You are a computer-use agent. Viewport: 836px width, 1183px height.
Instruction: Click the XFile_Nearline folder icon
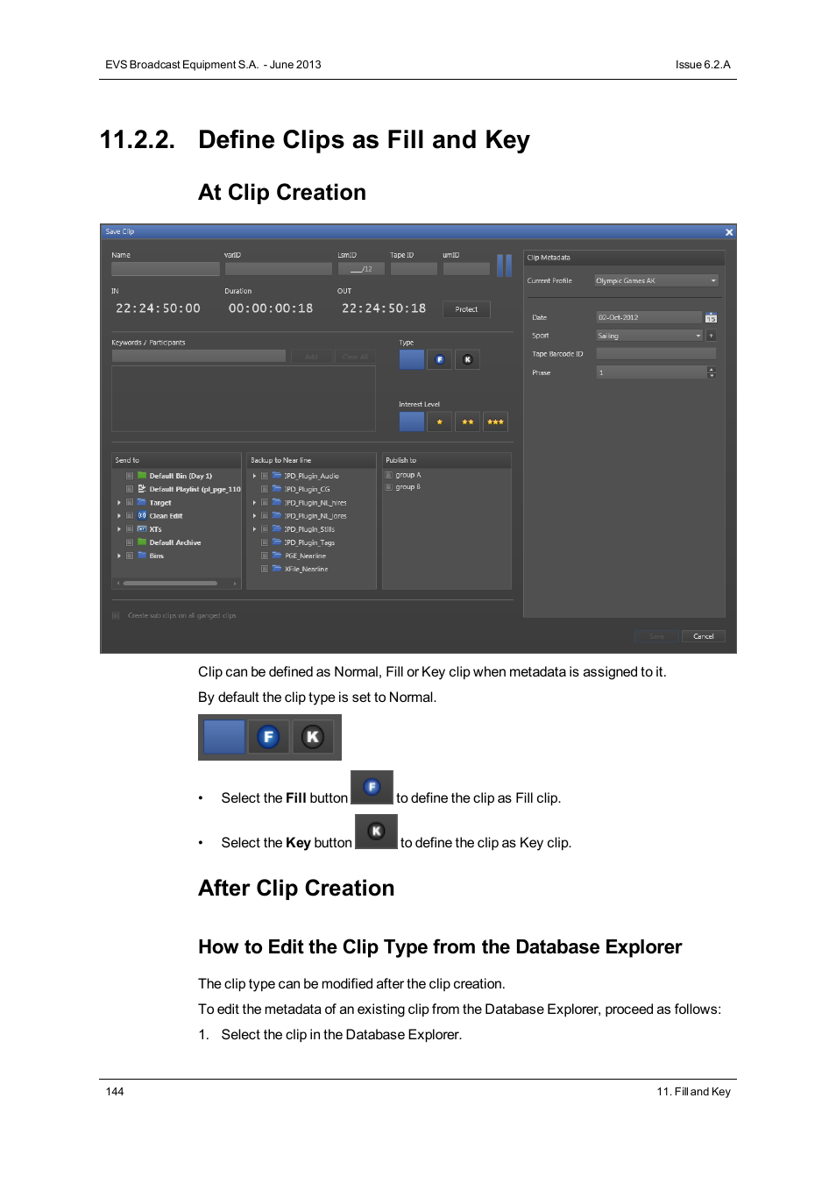point(277,569)
